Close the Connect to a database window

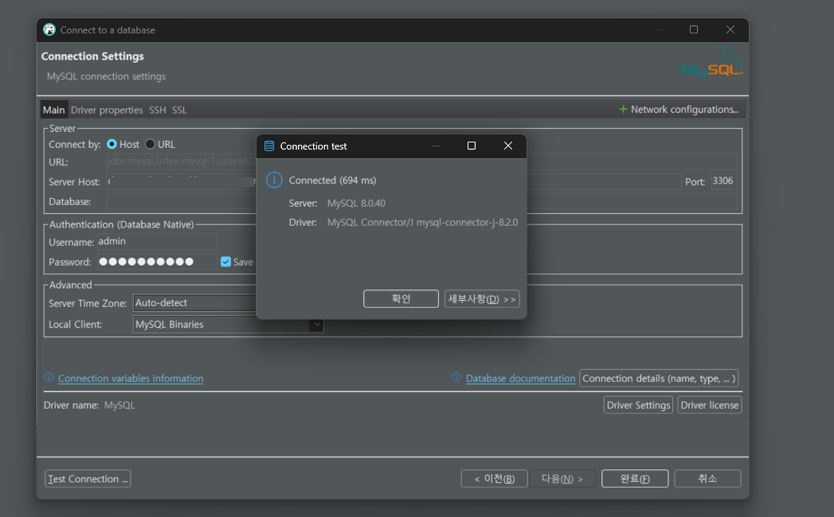[730, 30]
